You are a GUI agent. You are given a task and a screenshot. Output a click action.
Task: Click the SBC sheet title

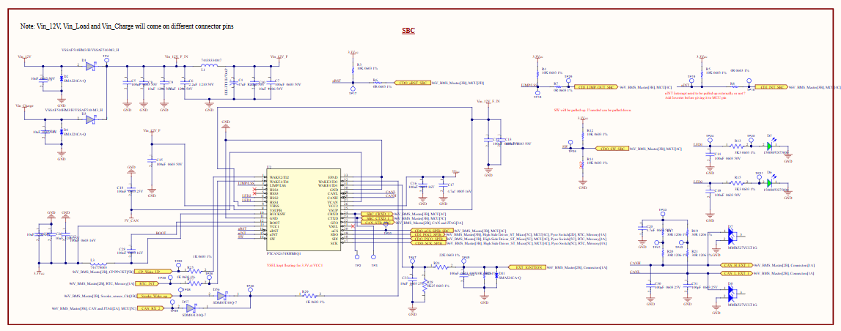point(408,31)
